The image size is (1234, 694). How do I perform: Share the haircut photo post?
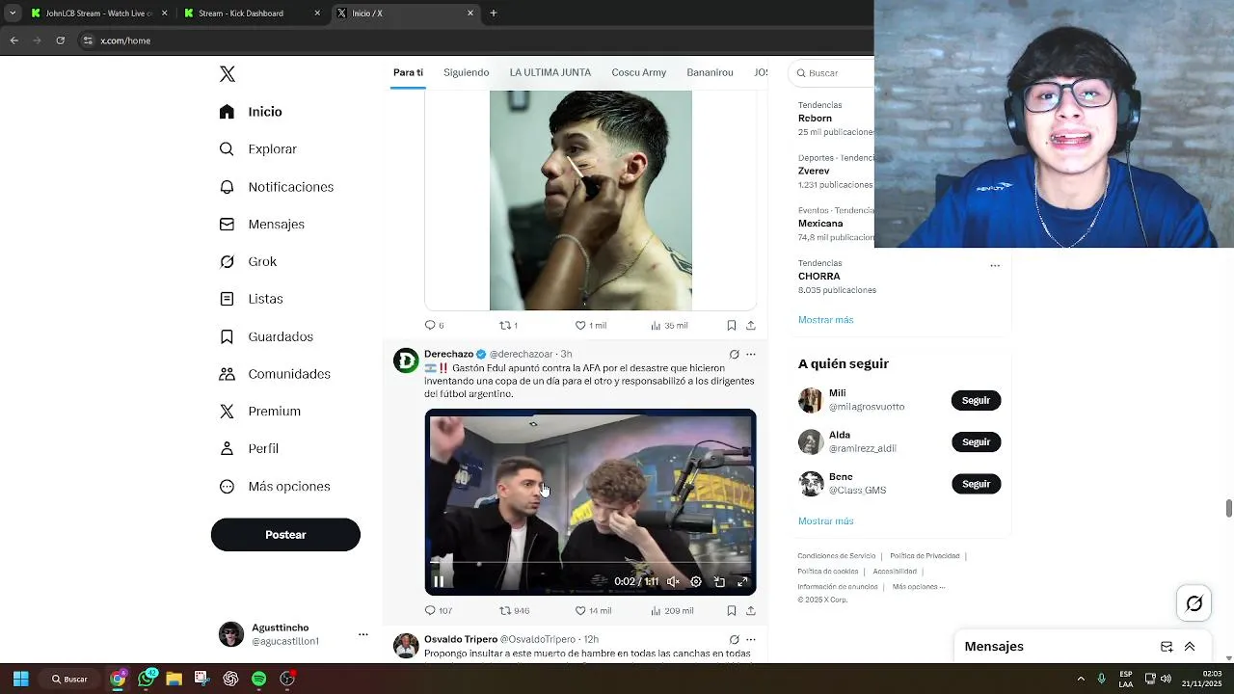pyautogui.click(x=751, y=326)
